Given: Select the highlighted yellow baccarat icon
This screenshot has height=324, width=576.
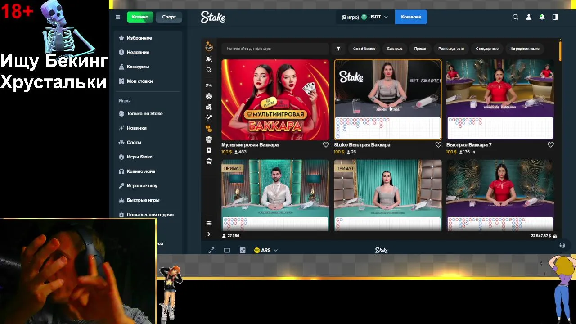Looking at the screenshot, I should [x=209, y=129].
